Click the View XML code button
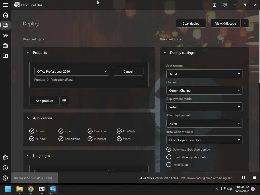 pos(225,23)
